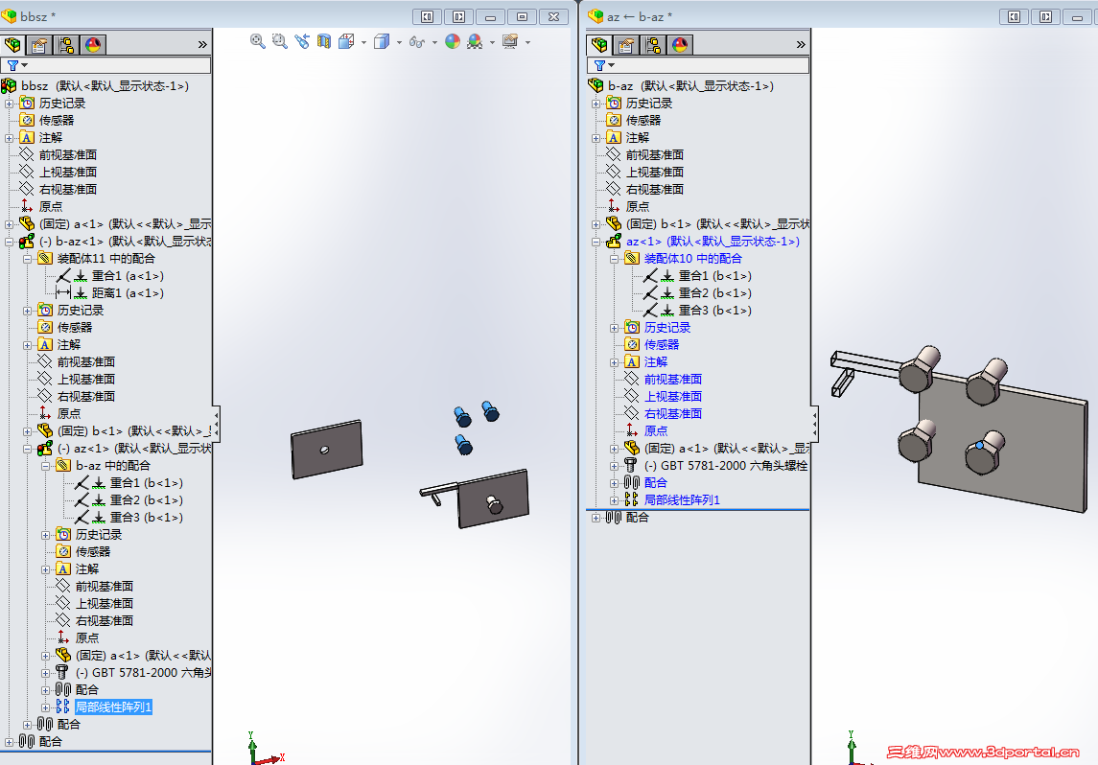
Task: Click Zoom to Fit in bbsz view toolbar
Action: (x=257, y=41)
